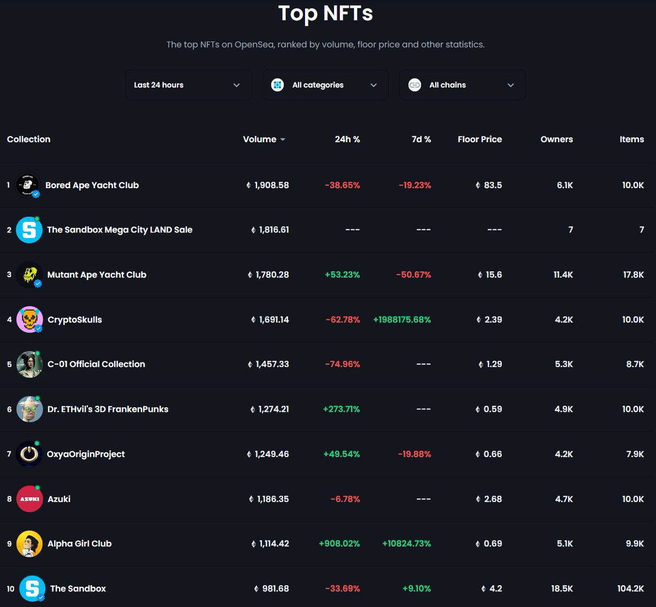Click the 24h change -38.65%

pos(342,185)
